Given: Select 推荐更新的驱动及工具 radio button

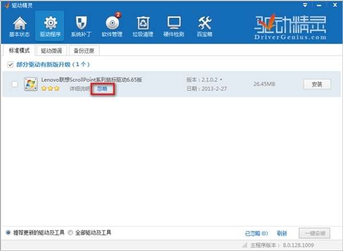Looking at the screenshot, I should (x=8, y=233).
